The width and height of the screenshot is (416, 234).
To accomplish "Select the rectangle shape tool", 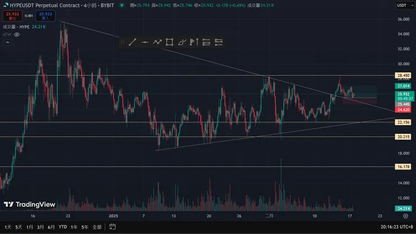I will [x=170, y=42].
